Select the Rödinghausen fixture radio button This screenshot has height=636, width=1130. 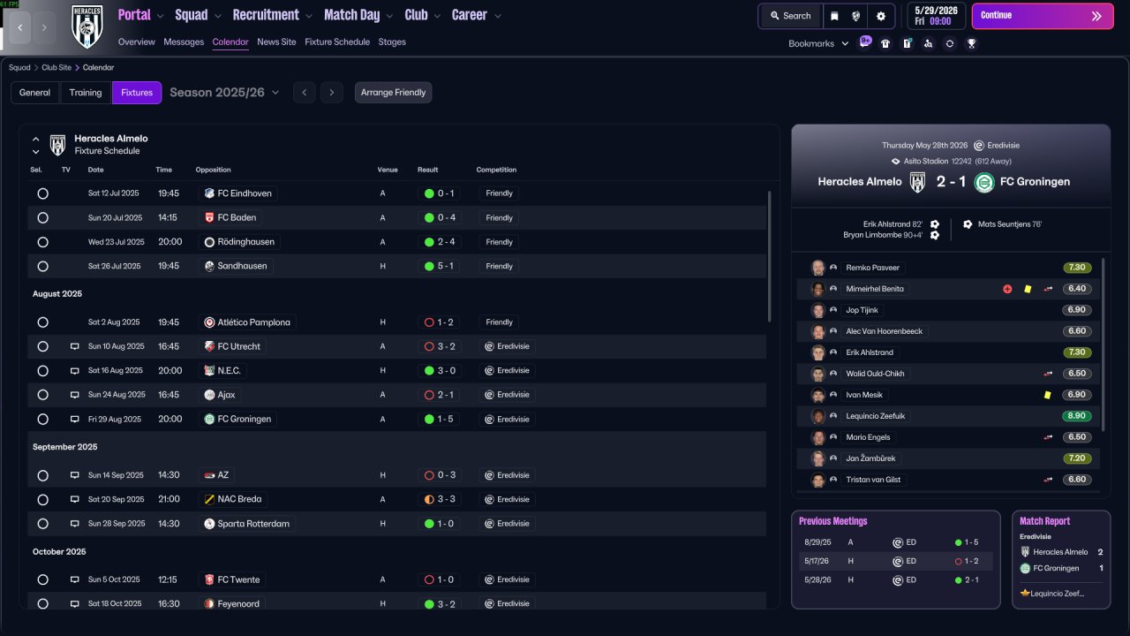(x=42, y=242)
